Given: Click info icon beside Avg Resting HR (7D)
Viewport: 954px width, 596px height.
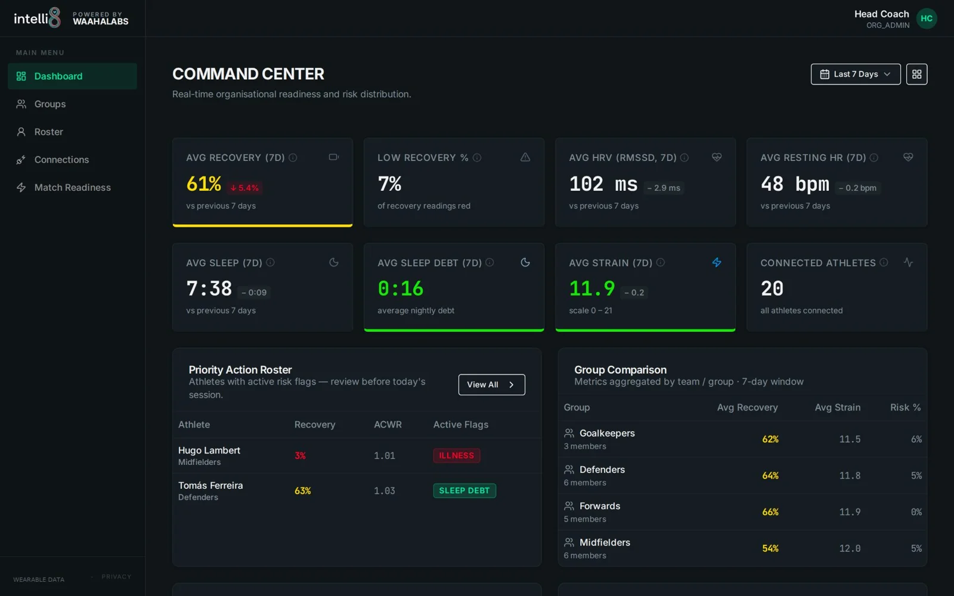Looking at the screenshot, I should pos(874,158).
